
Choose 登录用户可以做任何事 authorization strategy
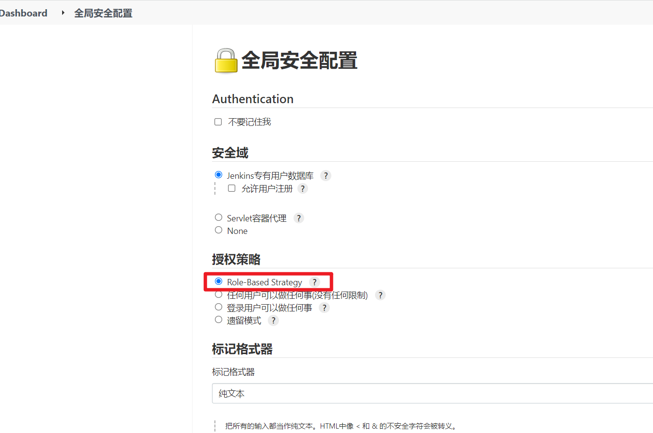[218, 307]
